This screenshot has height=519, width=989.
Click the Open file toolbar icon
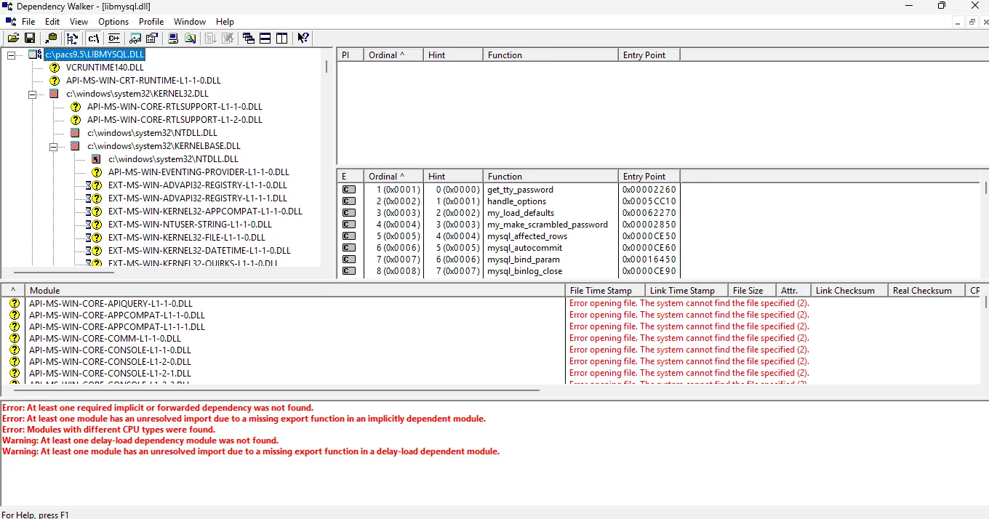click(x=13, y=39)
